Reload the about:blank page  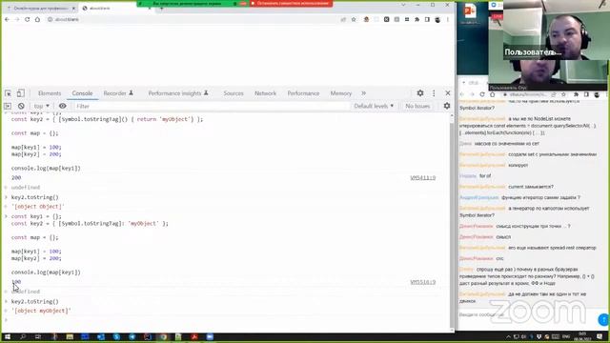tap(28, 19)
